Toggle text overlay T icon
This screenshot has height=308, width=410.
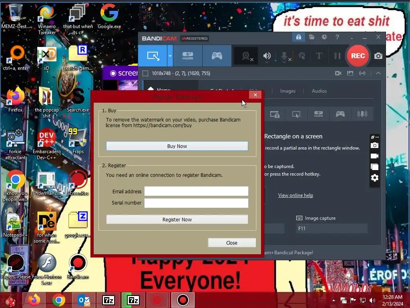coord(319,56)
